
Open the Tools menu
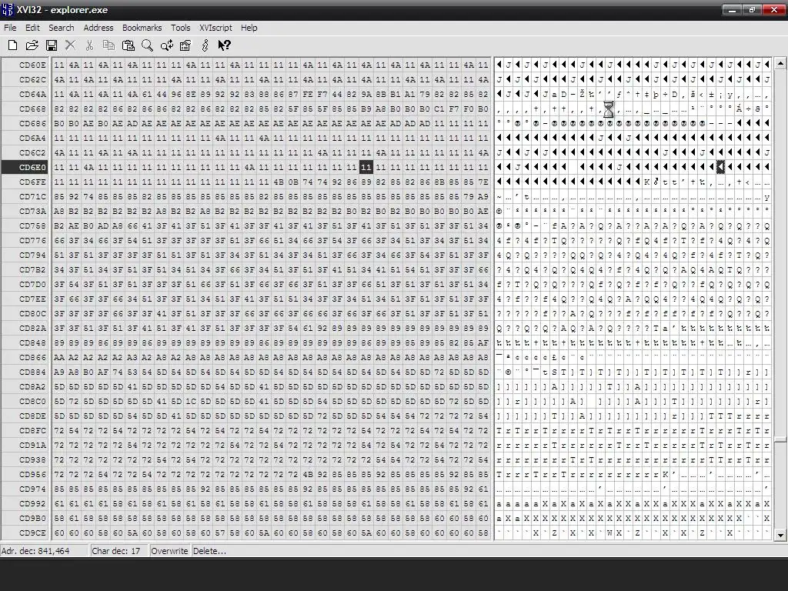[x=180, y=28]
